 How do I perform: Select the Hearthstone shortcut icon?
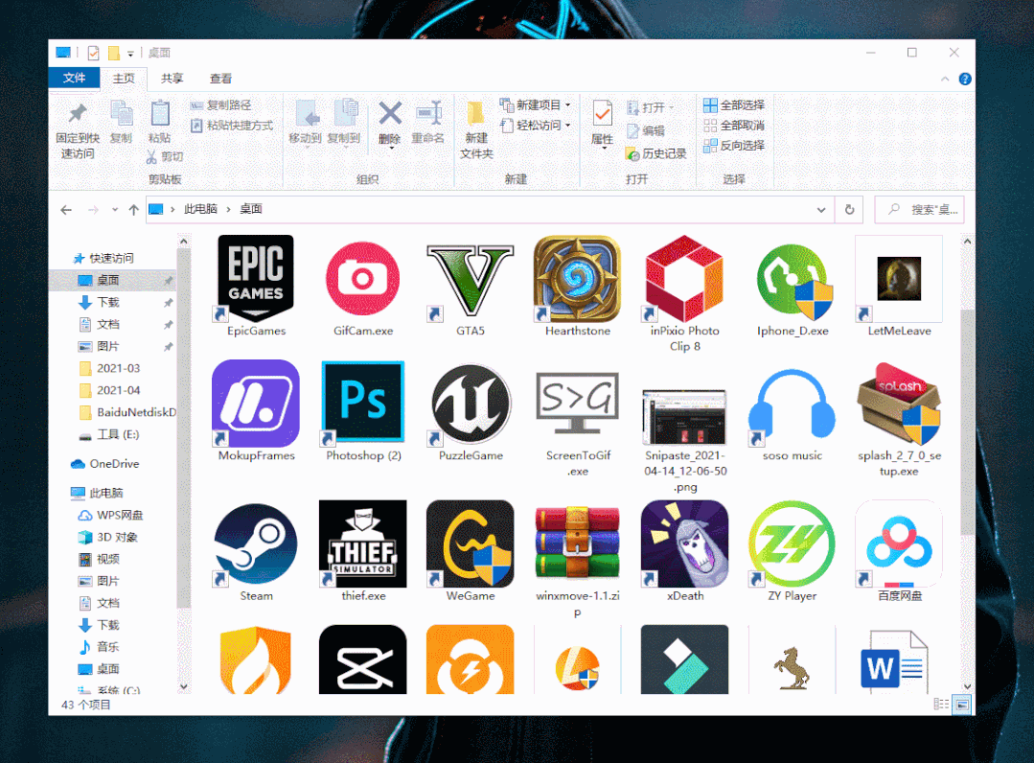pos(577,278)
